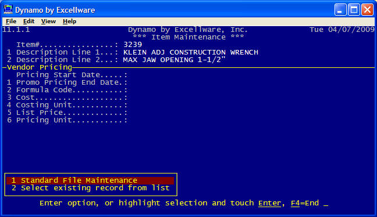Viewport: 377px width, 217px height.
Task: Click the menu path number 11.1.1
Action: point(16,30)
